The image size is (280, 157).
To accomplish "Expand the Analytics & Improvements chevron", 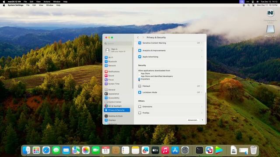I will pyautogui.click(x=202, y=51).
